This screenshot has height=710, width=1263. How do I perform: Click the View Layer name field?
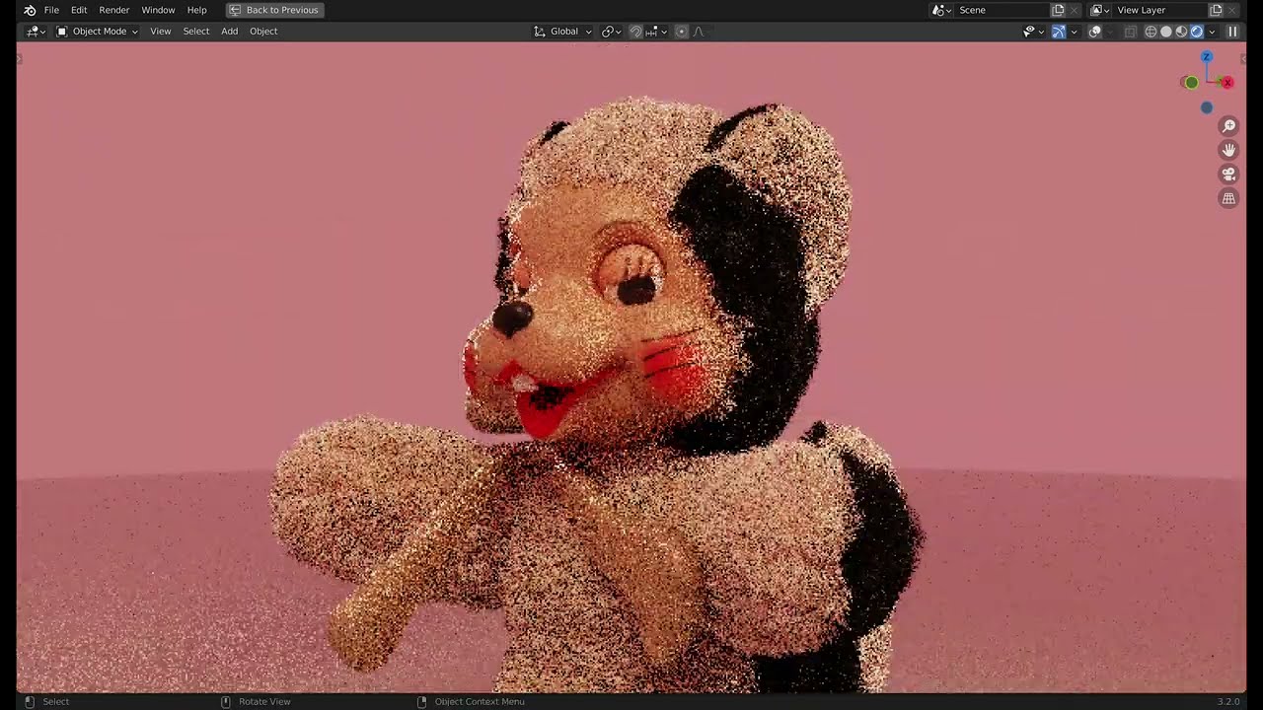(x=1160, y=10)
